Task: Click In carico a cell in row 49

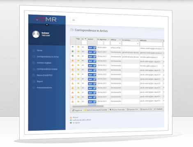Action: 131,52
